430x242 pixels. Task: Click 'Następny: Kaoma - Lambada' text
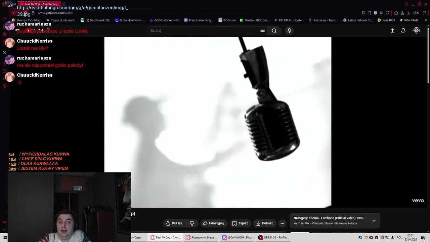(x=330, y=218)
